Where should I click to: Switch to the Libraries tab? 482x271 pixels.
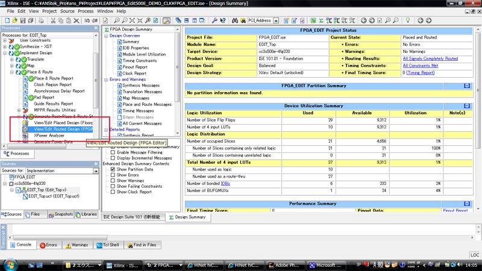[x=86, y=214]
